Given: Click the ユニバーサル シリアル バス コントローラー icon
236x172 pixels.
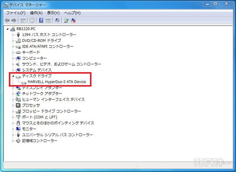Looking at the screenshot, I should tap(18, 135).
